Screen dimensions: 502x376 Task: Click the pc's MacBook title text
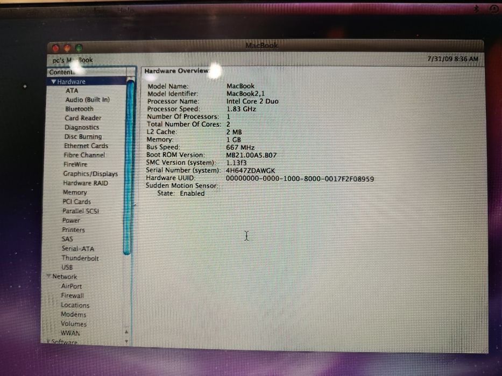tap(73, 60)
